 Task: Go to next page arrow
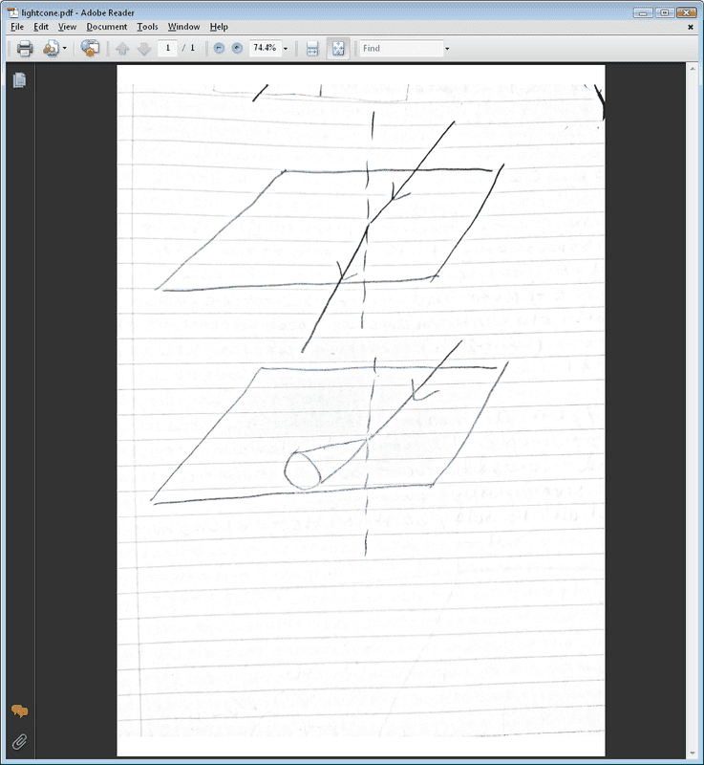click(x=144, y=49)
